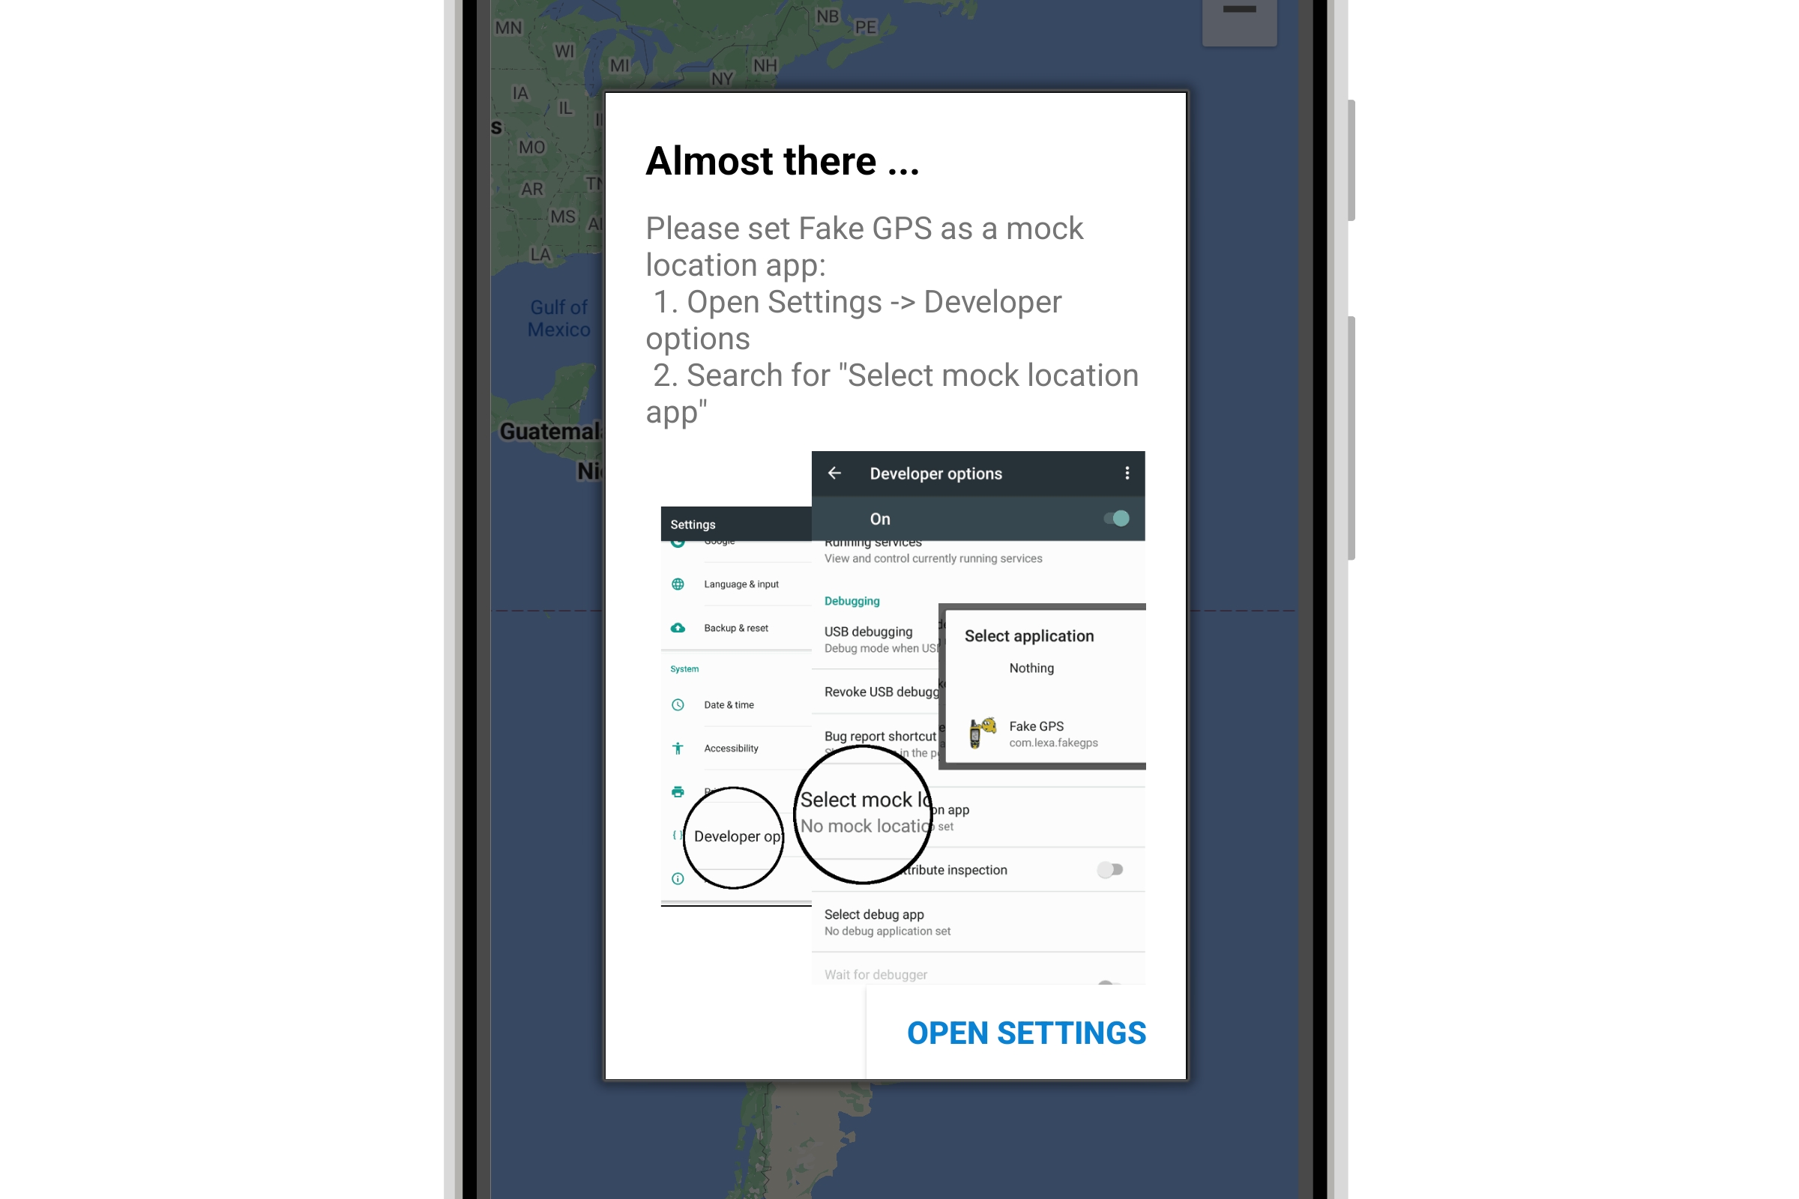Viewport: 1799px width, 1199px height.
Task: Click the Settings app icon
Action: tap(695, 525)
